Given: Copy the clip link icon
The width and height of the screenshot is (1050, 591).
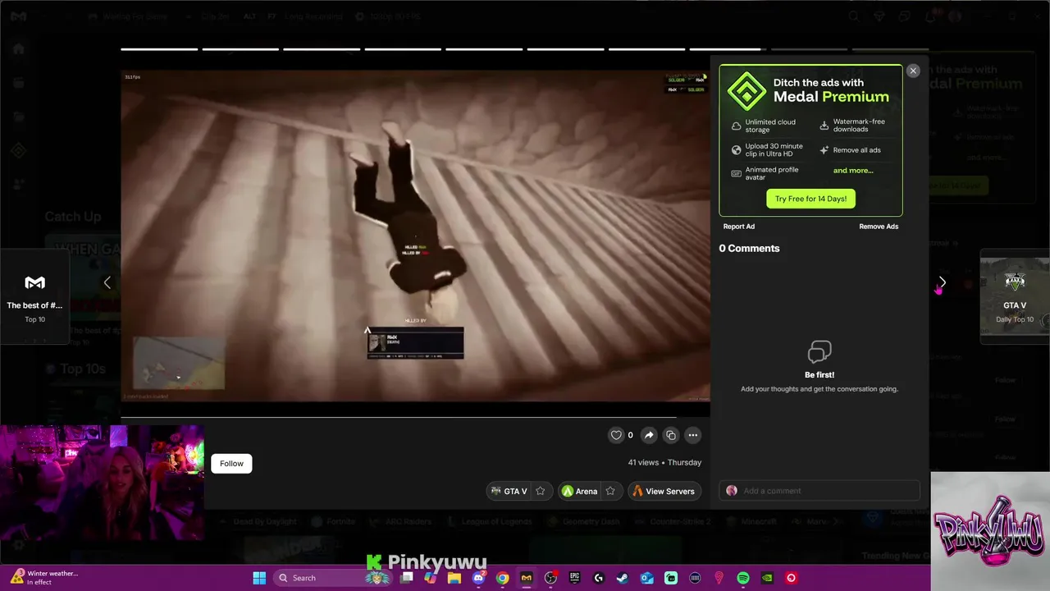Looking at the screenshot, I should [671, 435].
